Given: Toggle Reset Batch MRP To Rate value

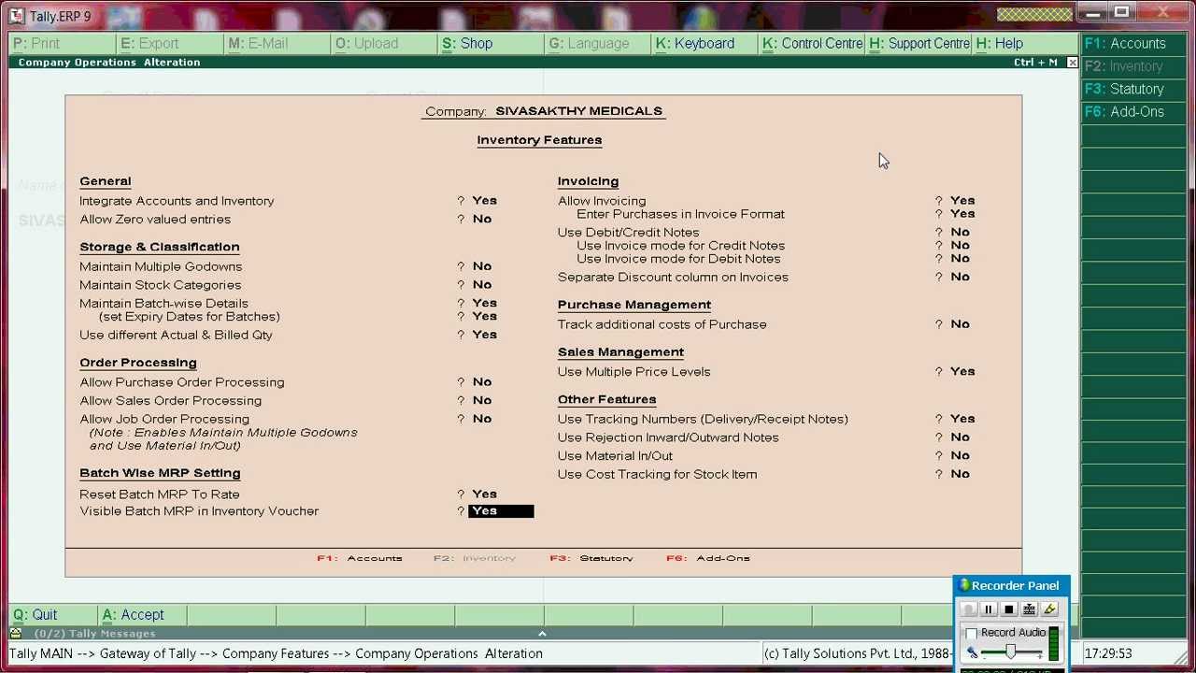Looking at the screenshot, I should pos(484,494).
